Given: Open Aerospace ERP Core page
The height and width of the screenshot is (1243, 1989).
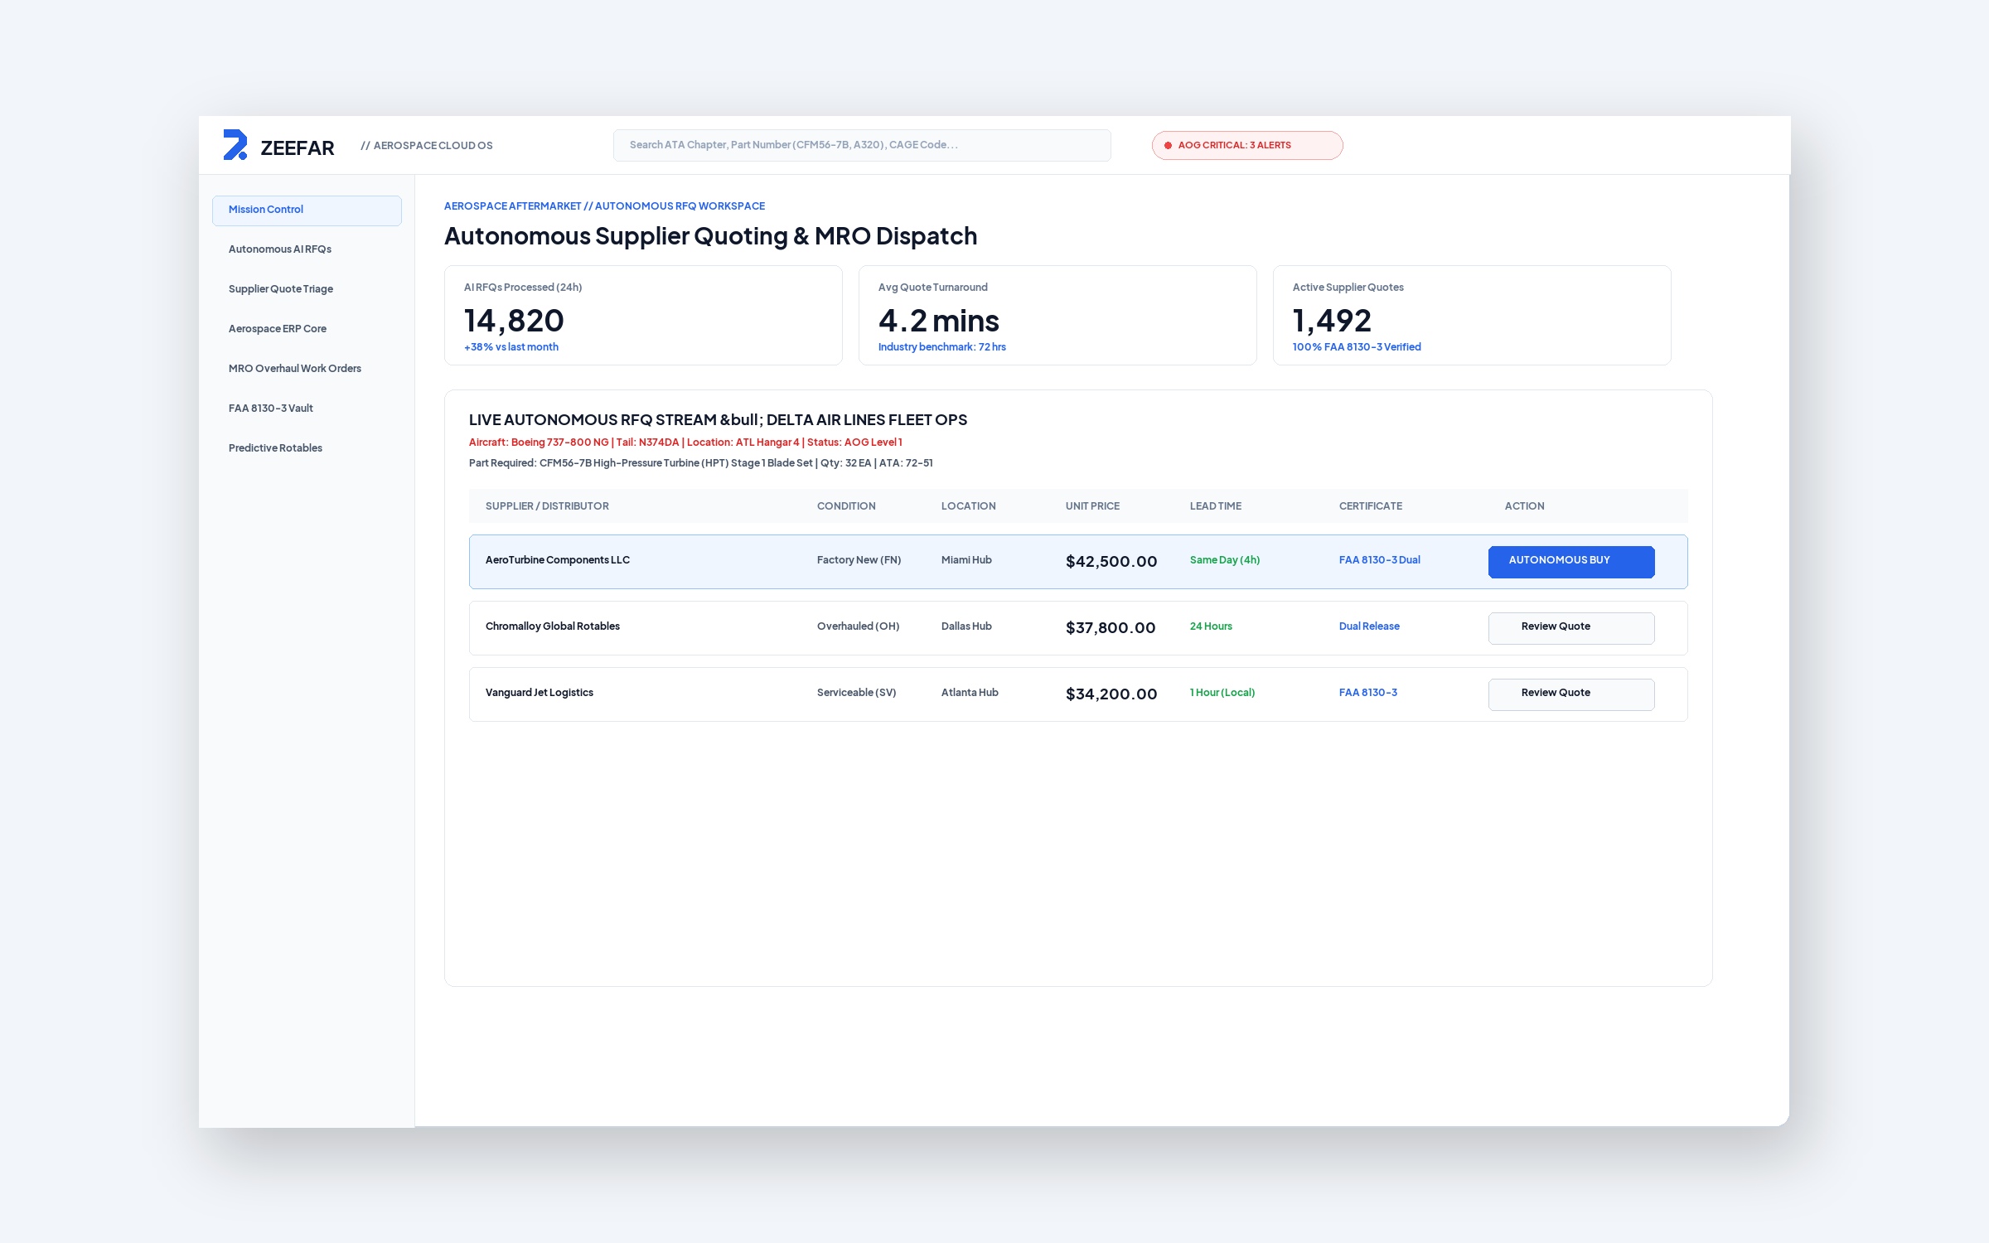Looking at the screenshot, I should point(278,329).
